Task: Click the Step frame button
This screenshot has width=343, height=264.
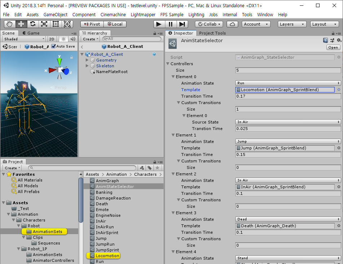Action: coord(182,24)
